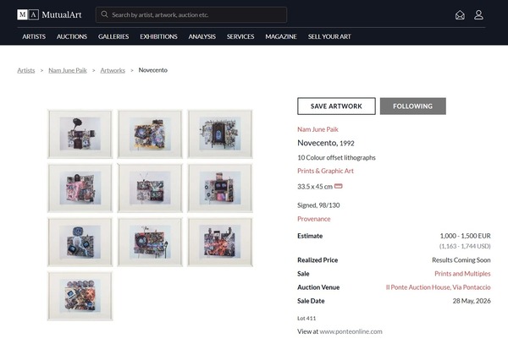Click the Save Artwork button
This screenshot has height=344, width=508.
click(x=336, y=106)
